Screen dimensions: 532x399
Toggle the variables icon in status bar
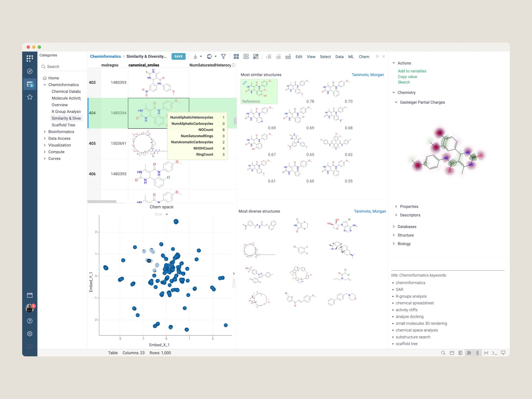click(486, 353)
